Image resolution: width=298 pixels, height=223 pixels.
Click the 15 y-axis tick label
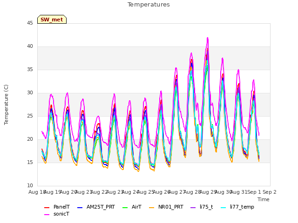click(x=30, y=163)
